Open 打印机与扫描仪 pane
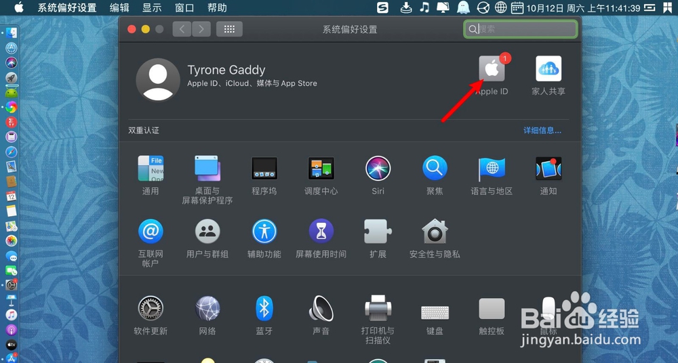Image resolution: width=678 pixels, height=363 pixels. coord(378,308)
